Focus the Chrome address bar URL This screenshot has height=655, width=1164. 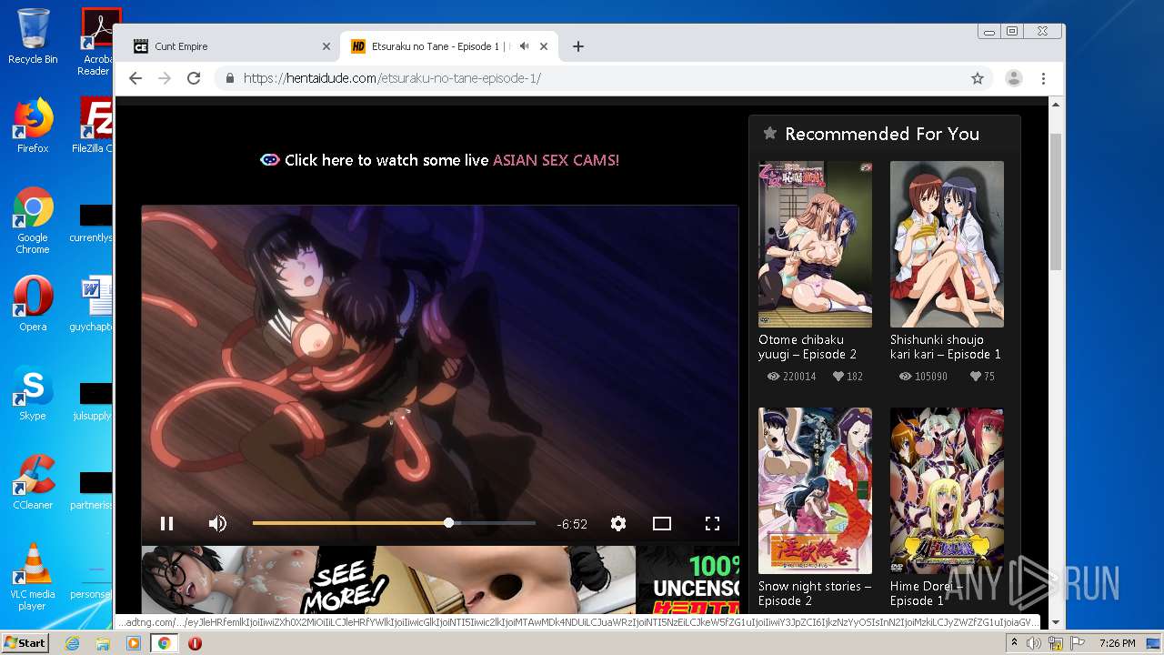[x=392, y=78]
